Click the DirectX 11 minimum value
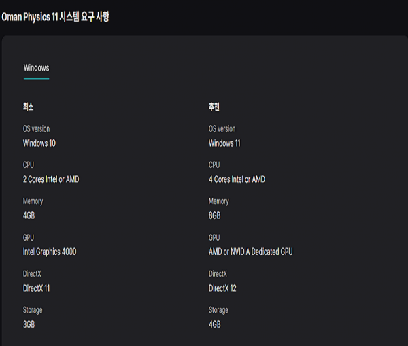This screenshot has width=408, height=346. 37,288
